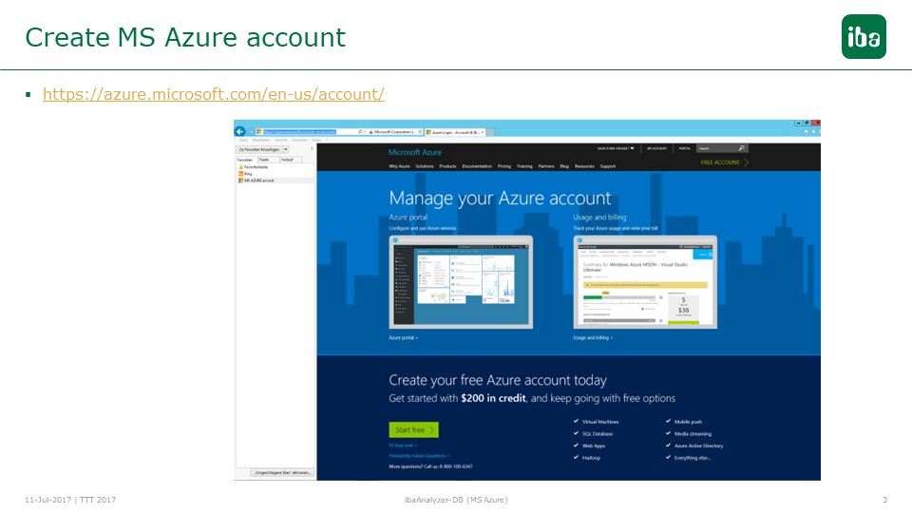The width and height of the screenshot is (912, 513).
Task: Open the Documentation menu
Action: tap(477, 166)
